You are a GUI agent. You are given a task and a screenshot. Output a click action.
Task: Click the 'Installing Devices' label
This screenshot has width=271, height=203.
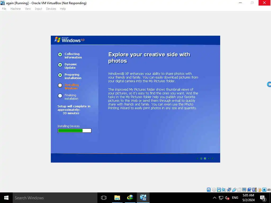pyautogui.click(x=69, y=126)
